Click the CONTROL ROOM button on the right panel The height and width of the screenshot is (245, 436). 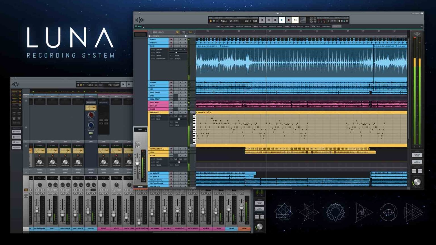(417, 155)
